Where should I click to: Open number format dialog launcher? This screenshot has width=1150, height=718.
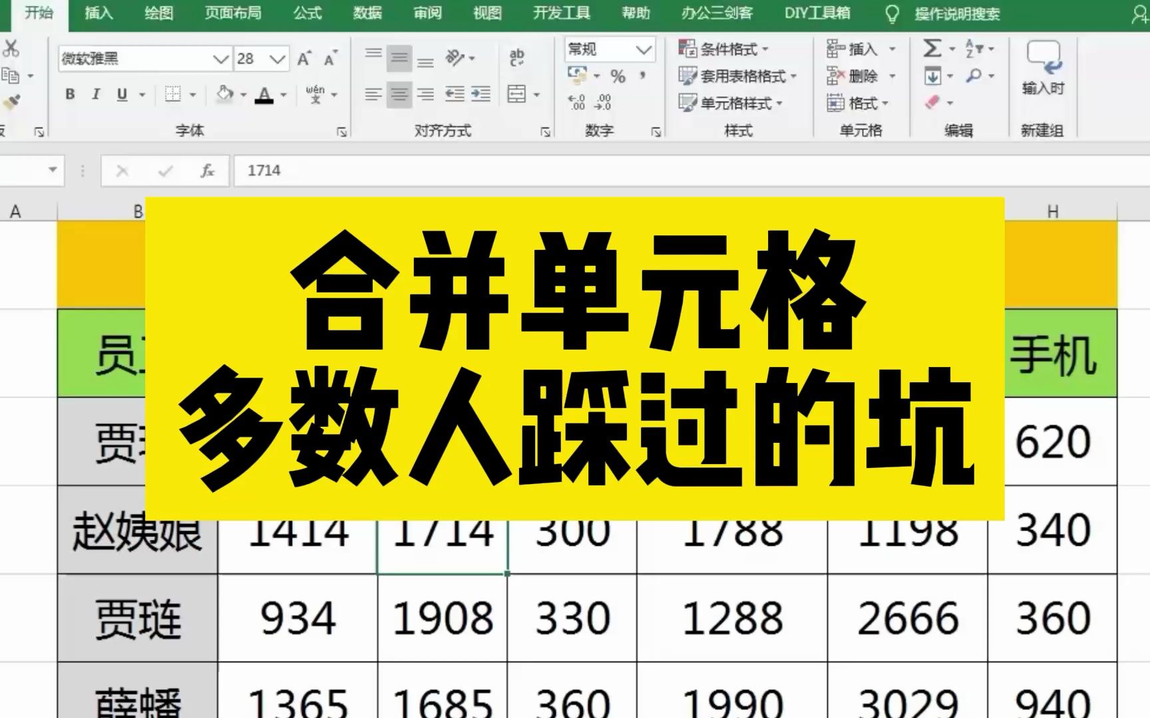tap(656, 132)
